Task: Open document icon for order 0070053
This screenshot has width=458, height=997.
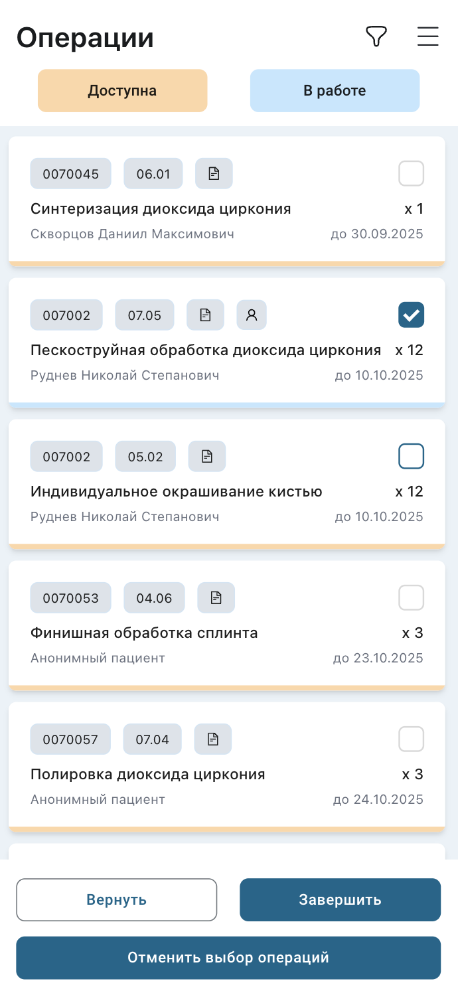Action: coord(216,598)
